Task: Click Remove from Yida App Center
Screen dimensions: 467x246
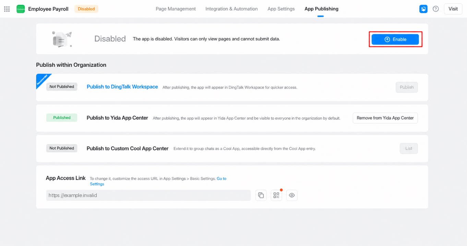Action: tap(385, 118)
